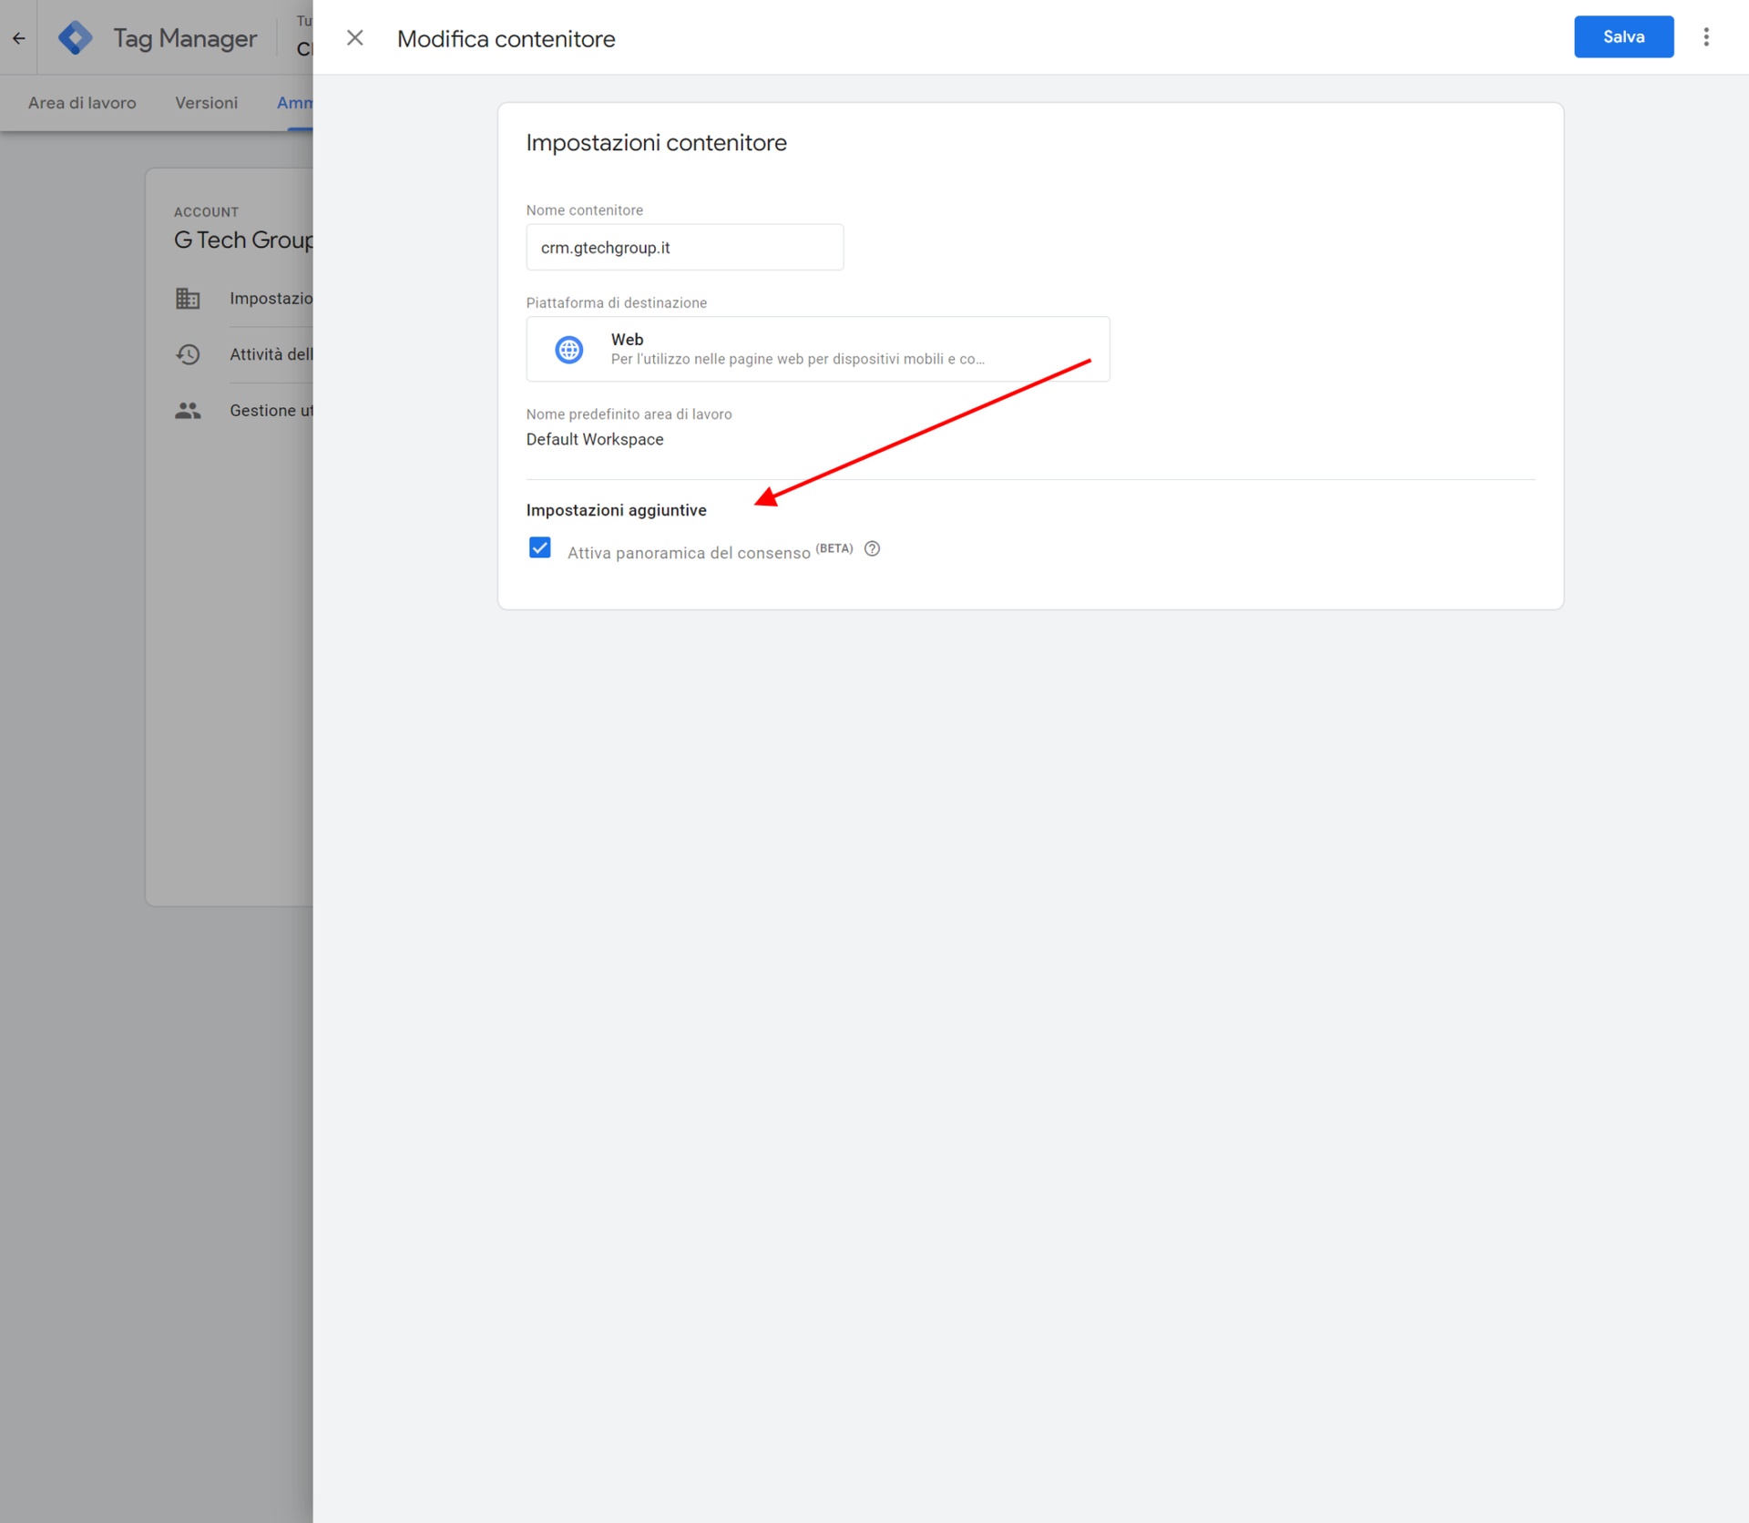Select the building icon for account settings
This screenshot has height=1523, width=1749.
[188, 298]
